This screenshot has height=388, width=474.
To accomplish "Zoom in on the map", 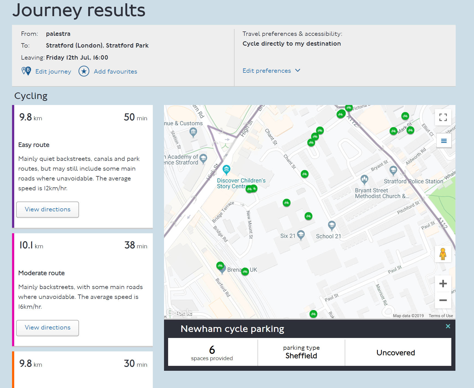I will pyautogui.click(x=443, y=284).
